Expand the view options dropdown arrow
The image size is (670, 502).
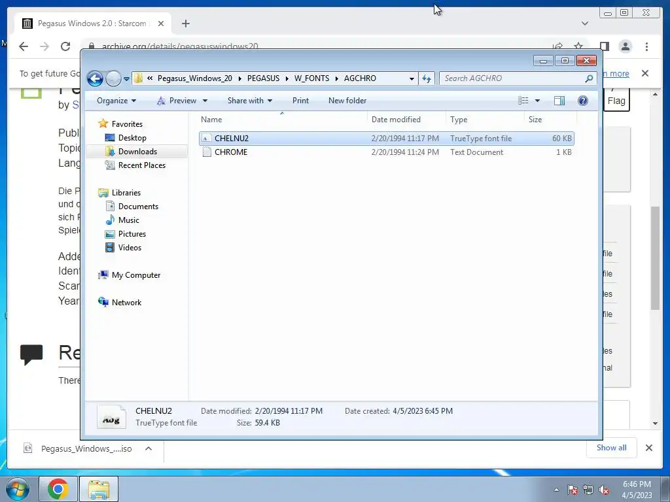(538, 101)
